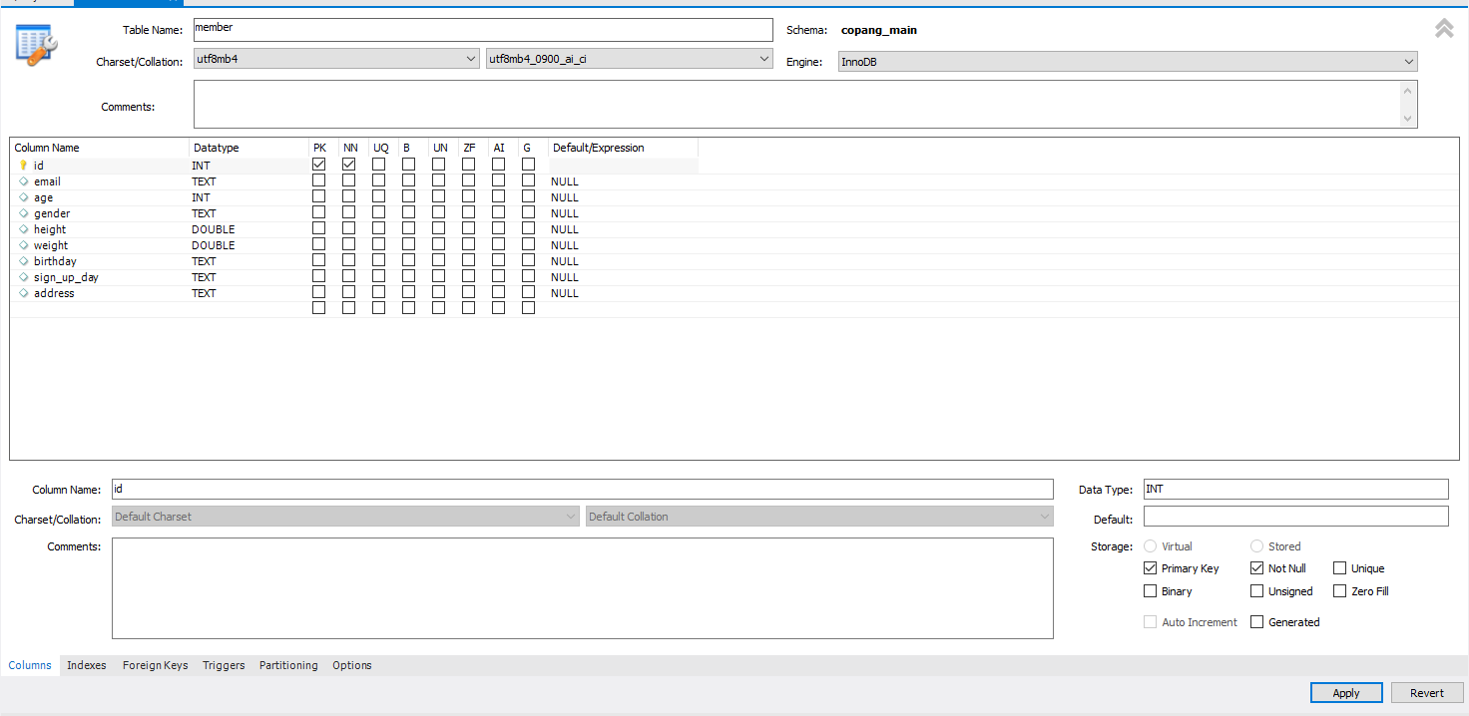Click the Apply button
1469x716 pixels.
tap(1345, 692)
